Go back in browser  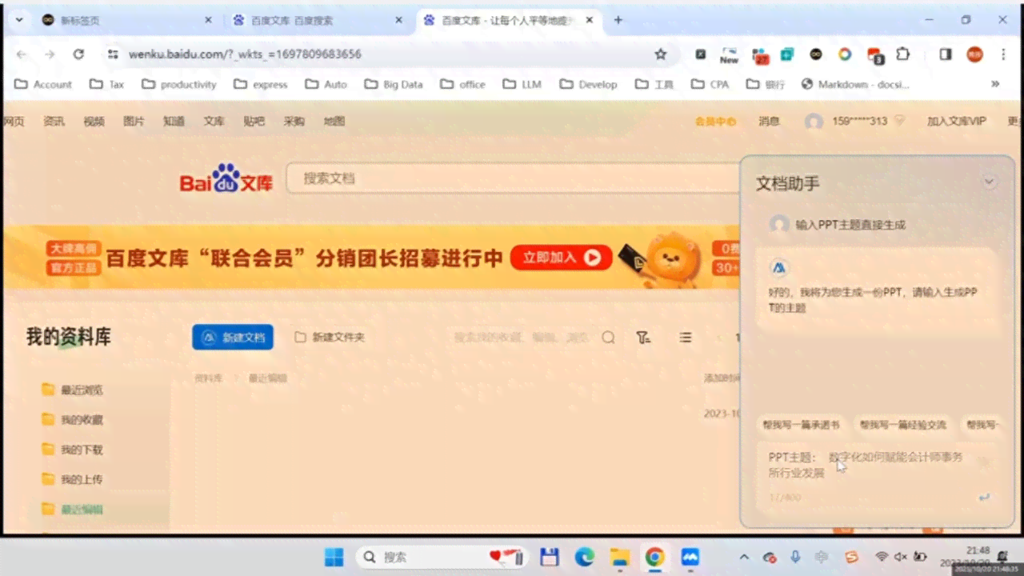click(22, 54)
